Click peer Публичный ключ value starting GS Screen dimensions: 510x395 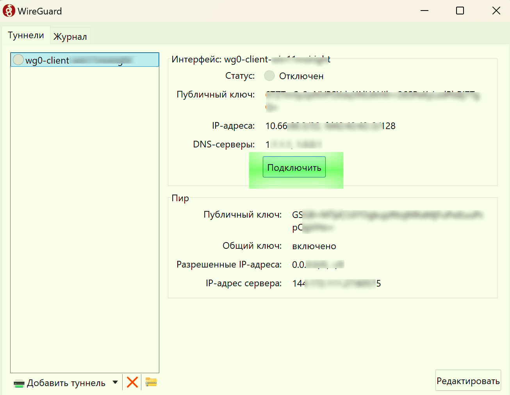[387, 221]
